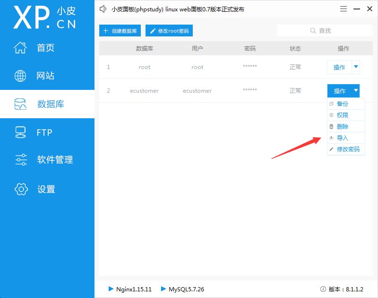The width and height of the screenshot is (378, 298).
Task: Close the phpstudy window
Action: 369,9
